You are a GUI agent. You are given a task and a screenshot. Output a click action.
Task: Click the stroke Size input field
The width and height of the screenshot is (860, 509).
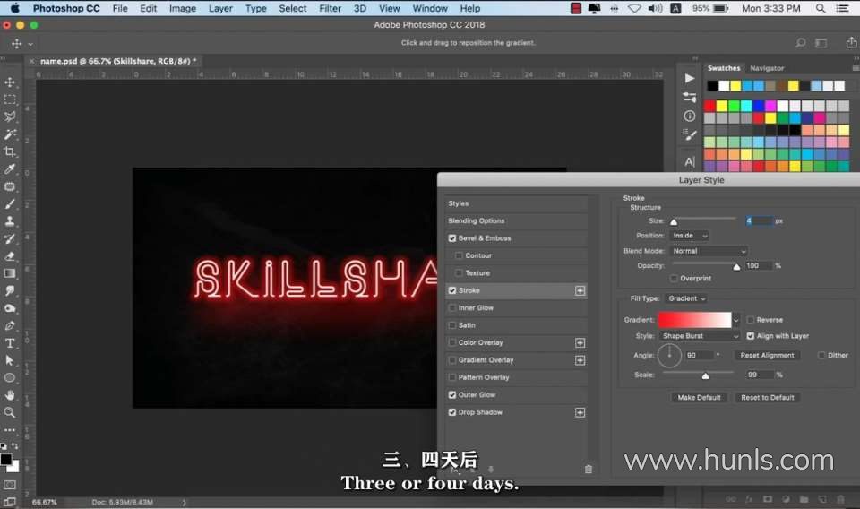point(759,221)
